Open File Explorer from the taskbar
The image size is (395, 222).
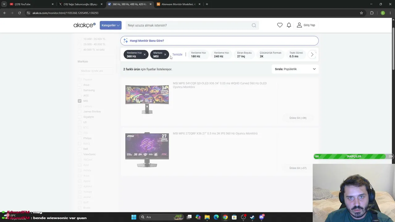(x=207, y=217)
